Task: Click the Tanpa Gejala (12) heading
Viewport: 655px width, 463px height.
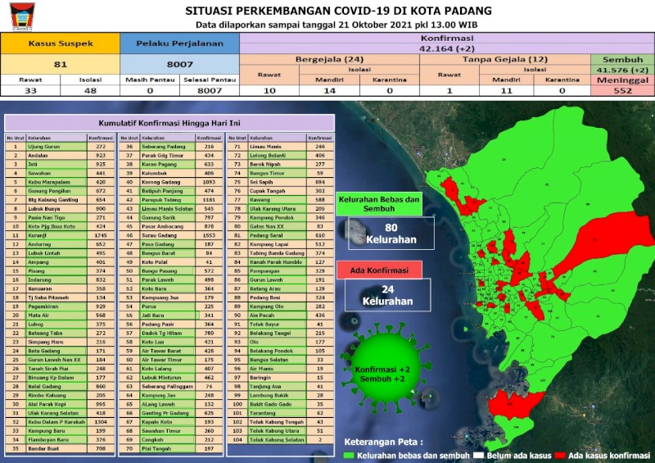Action: [x=504, y=59]
